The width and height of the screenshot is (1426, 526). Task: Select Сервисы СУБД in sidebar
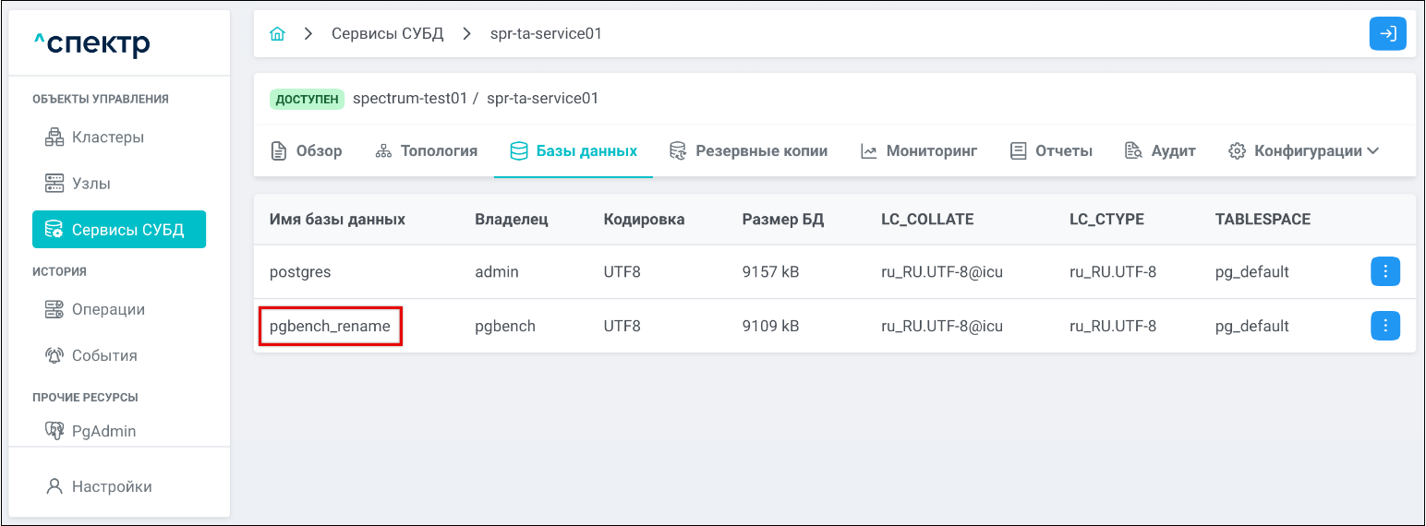click(118, 230)
